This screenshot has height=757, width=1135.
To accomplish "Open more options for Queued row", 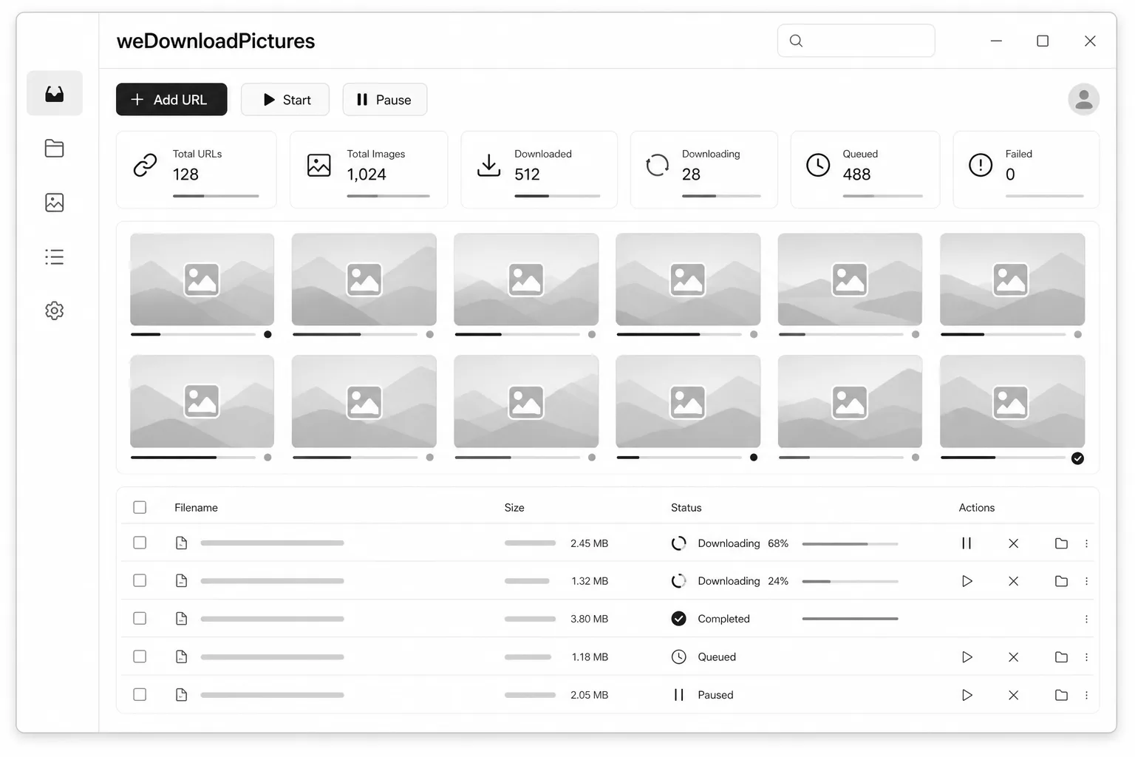I will coord(1086,657).
